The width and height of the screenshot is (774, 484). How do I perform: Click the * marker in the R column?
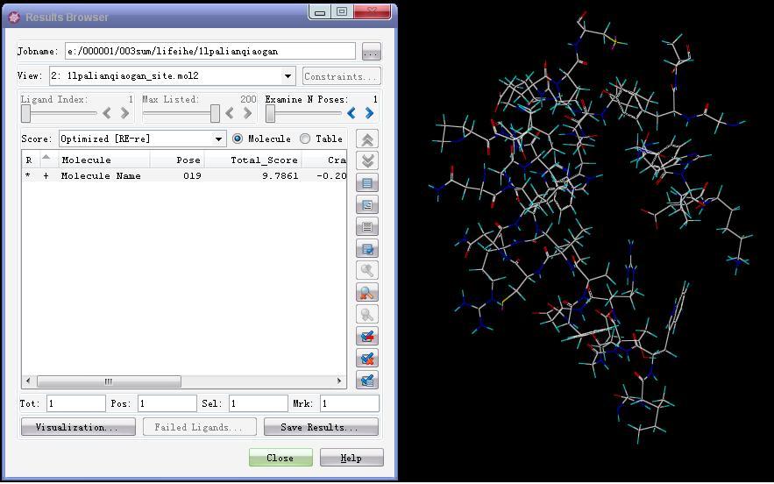(x=28, y=176)
